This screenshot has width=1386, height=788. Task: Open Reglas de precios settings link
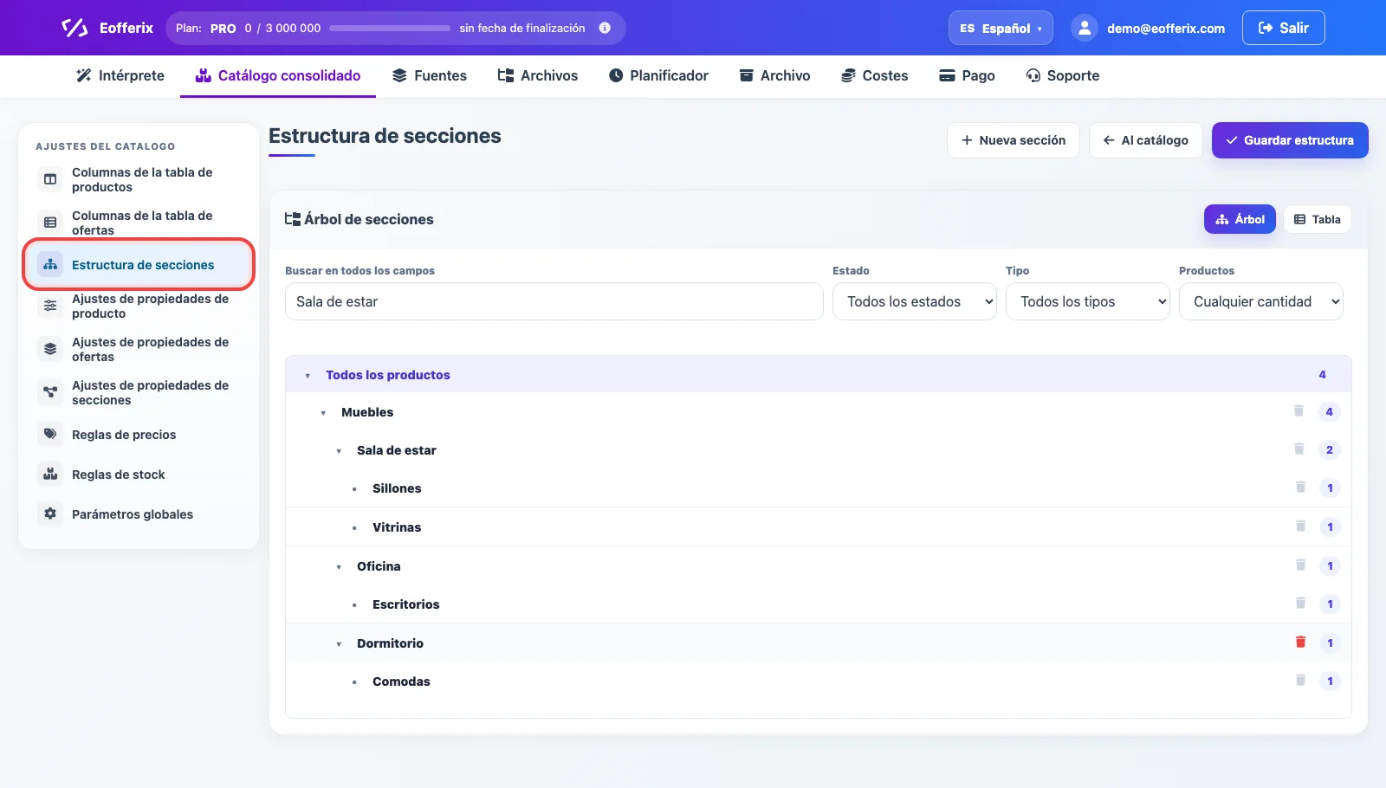(124, 435)
